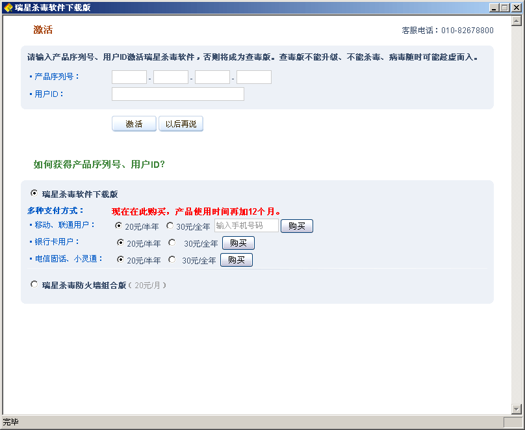525x430 pixels.
Task: Click the window maximize button
Action: click(505, 7)
